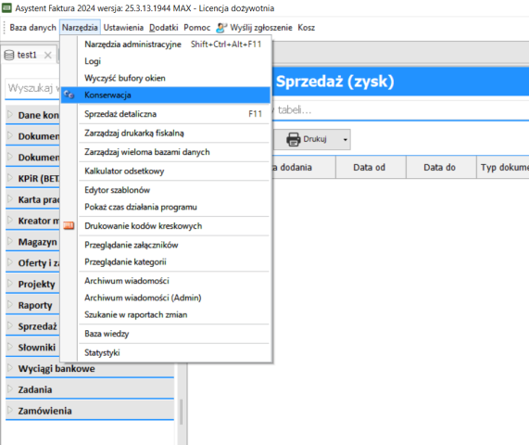Choose Zarządzaj wieloma bazami danych
The image size is (529, 445).
(166, 152)
